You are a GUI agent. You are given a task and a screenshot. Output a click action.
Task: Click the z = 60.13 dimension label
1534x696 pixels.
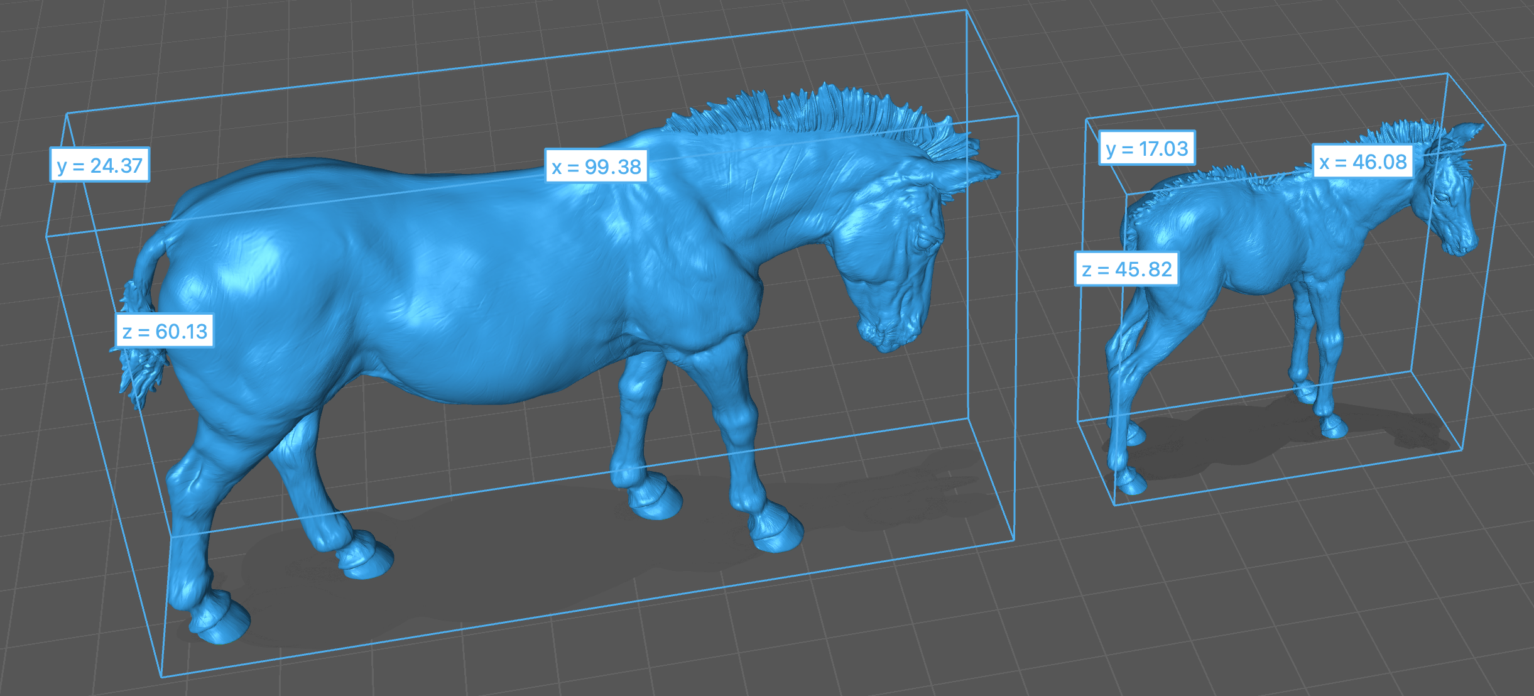[x=165, y=331]
